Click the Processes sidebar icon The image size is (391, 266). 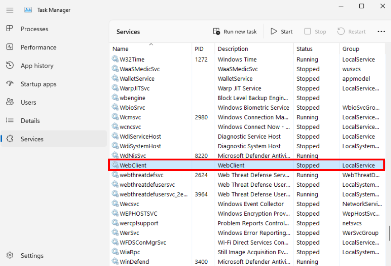[10, 29]
